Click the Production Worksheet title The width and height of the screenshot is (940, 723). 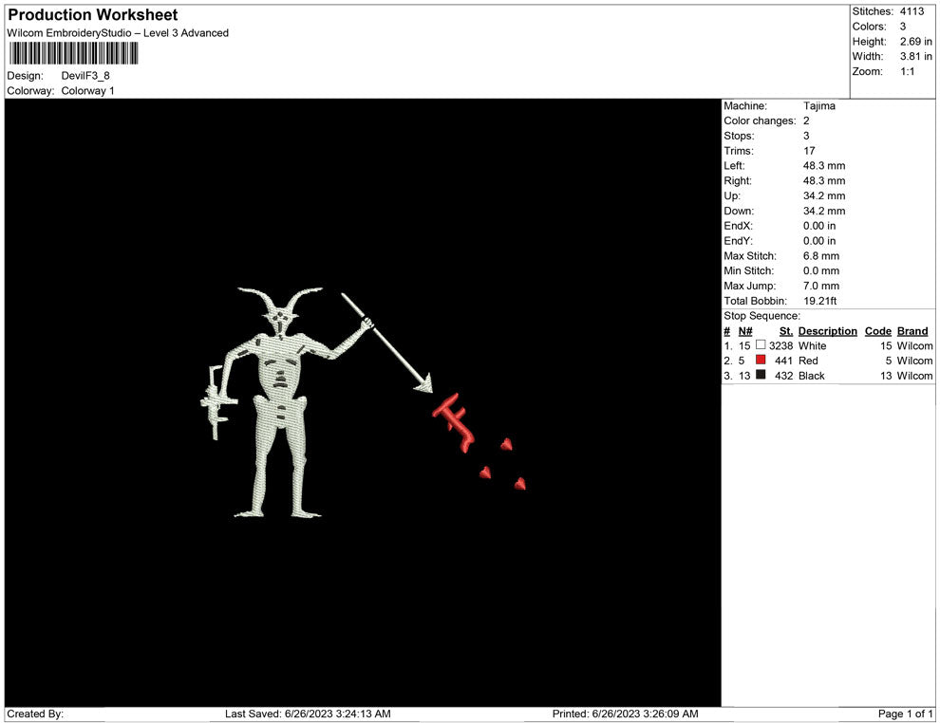(x=93, y=15)
